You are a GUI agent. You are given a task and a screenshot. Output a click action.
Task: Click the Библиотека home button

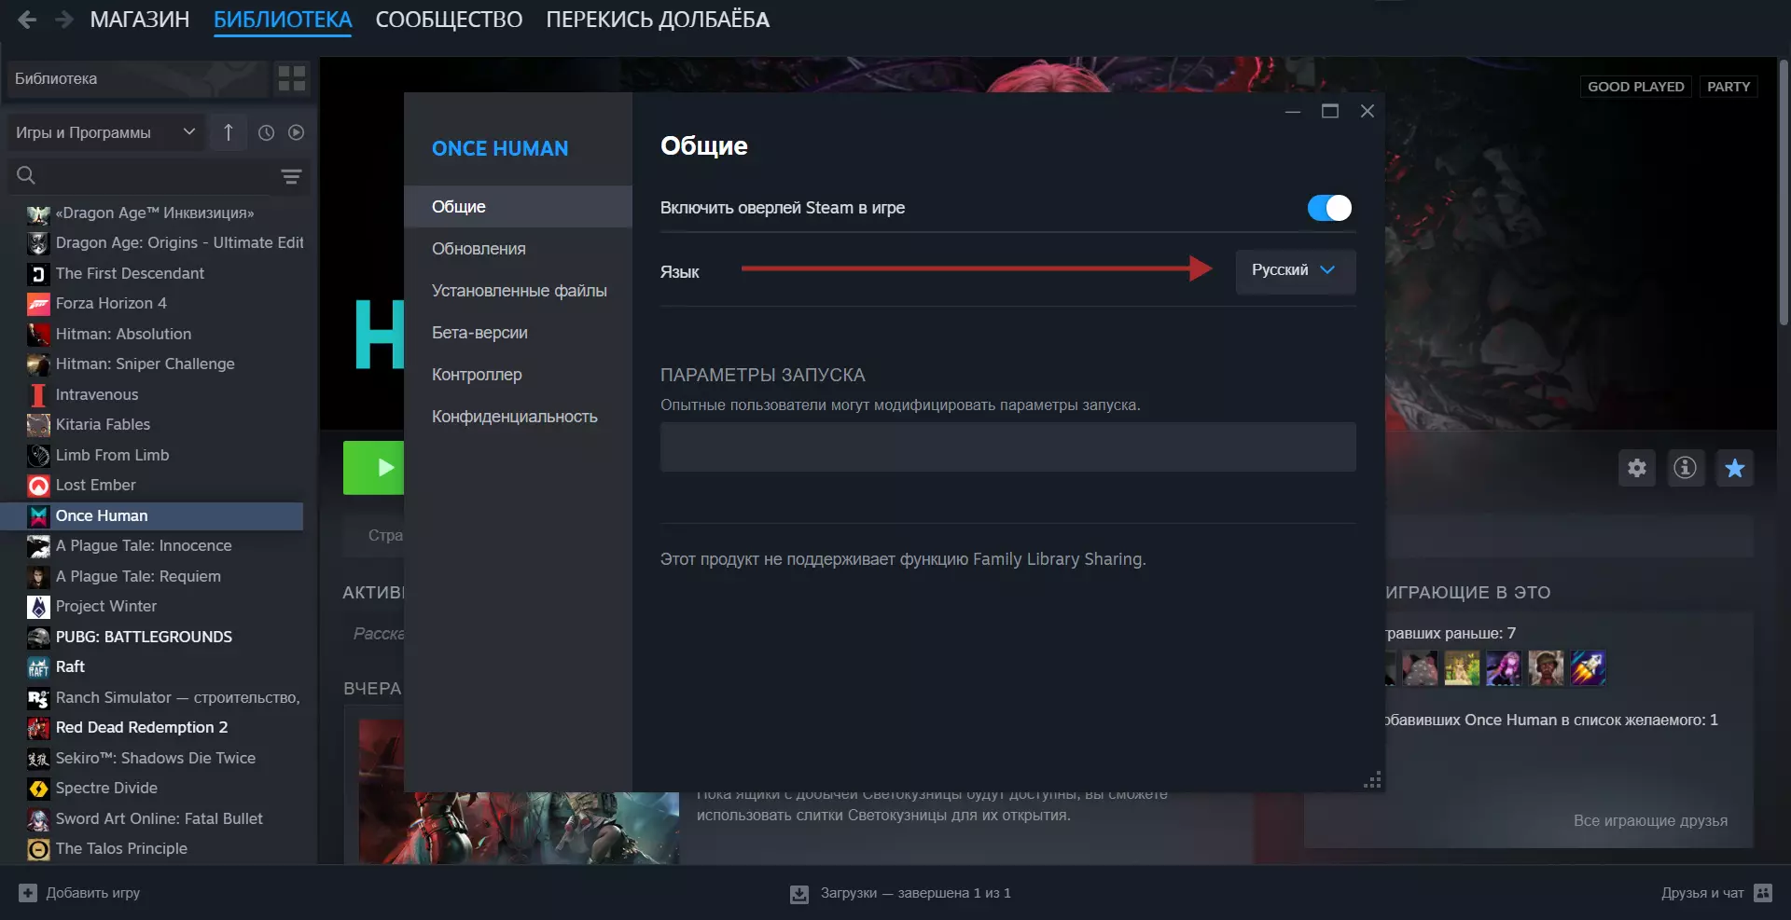(x=137, y=78)
